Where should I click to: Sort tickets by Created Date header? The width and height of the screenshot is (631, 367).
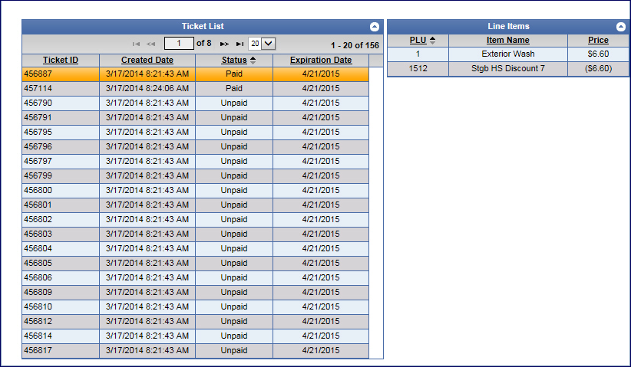[147, 60]
